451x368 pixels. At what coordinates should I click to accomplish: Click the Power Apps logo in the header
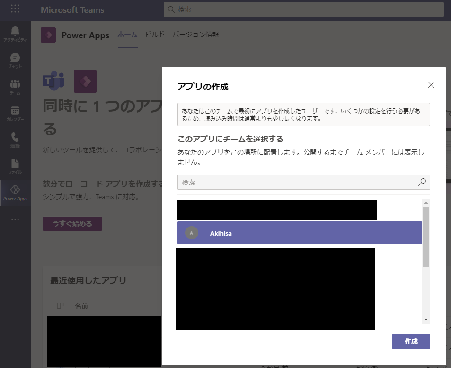(48, 35)
